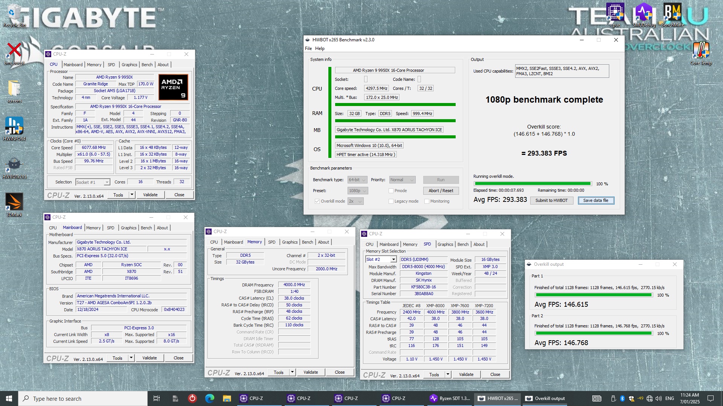Click the Type here to search box

click(83, 398)
